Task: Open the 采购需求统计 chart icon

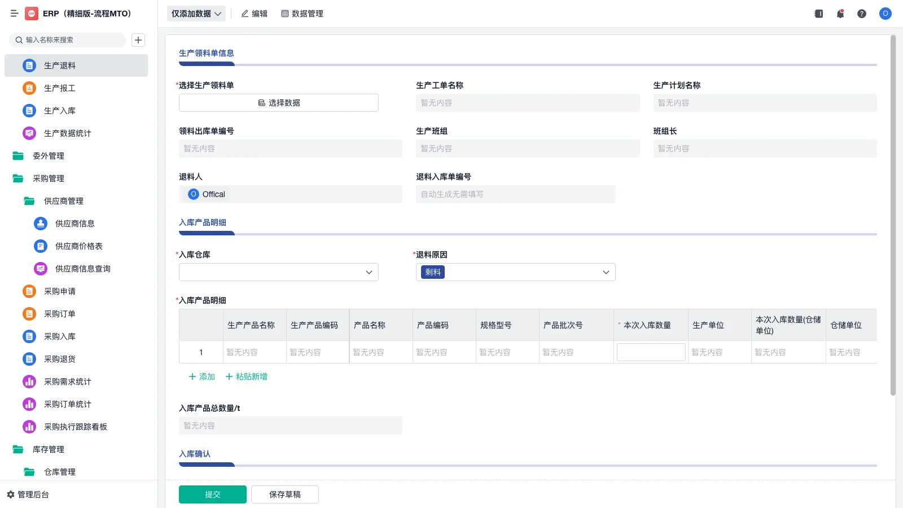Action: point(29,382)
